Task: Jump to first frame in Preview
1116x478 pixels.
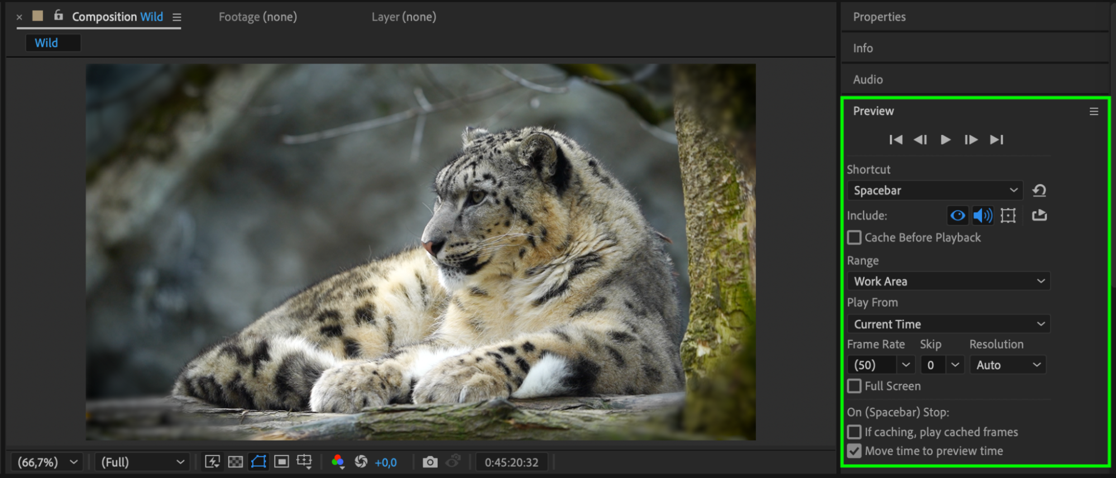Action: (x=895, y=139)
